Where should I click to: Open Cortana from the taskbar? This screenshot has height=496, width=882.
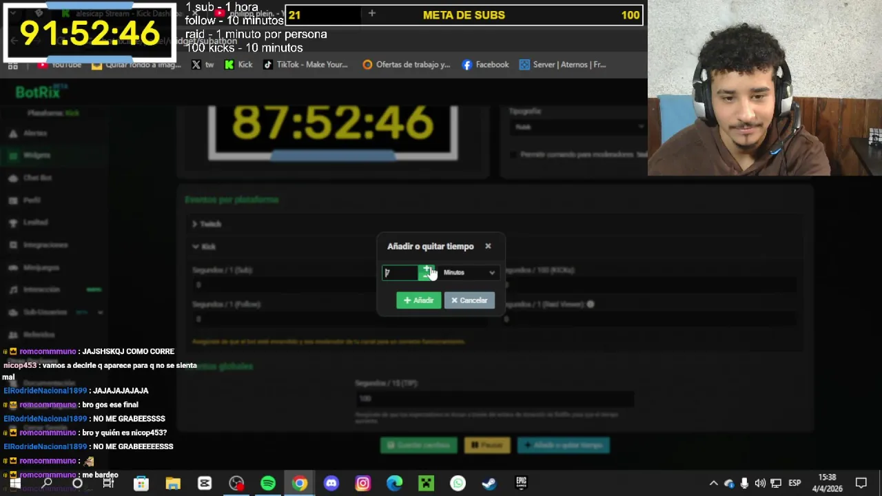pyautogui.click(x=77, y=484)
